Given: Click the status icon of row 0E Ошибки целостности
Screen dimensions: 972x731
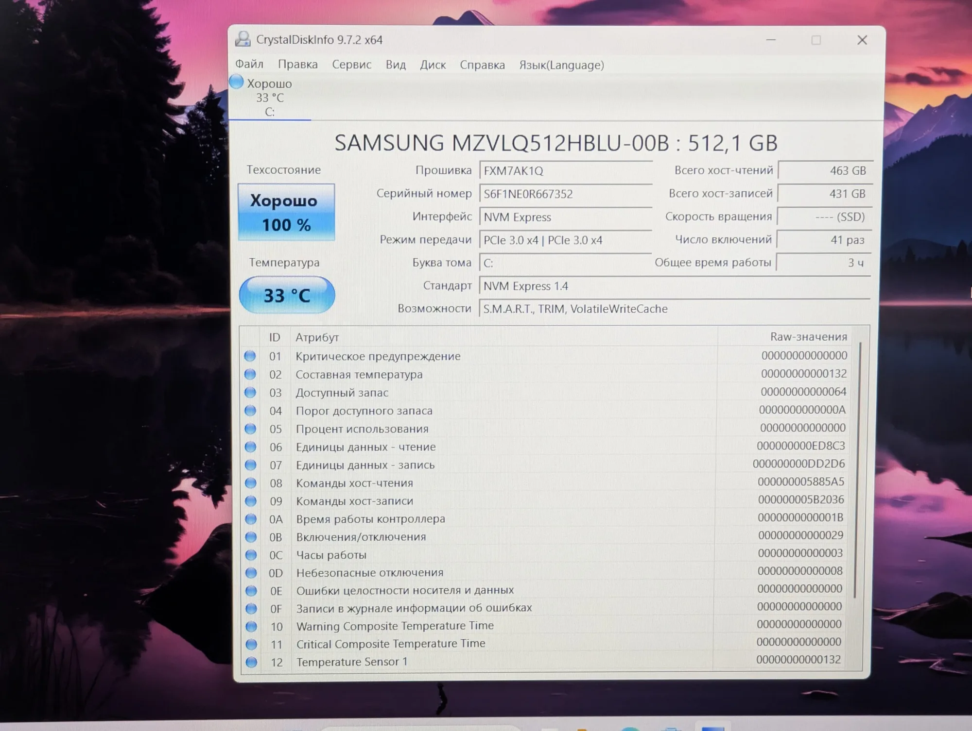Looking at the screenshot, I should click(x=251, y=591).
